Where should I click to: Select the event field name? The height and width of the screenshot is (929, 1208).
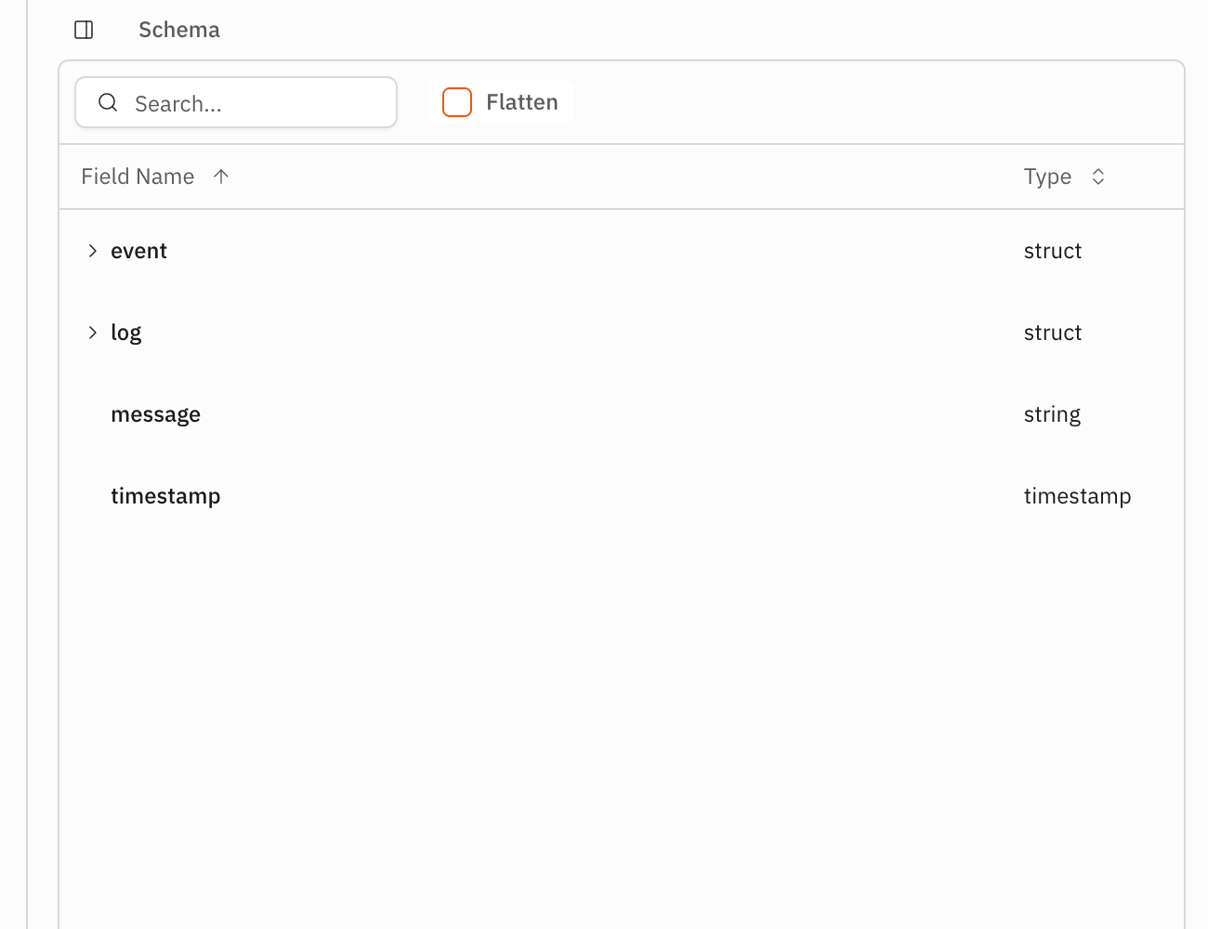(x=138, y=251)
